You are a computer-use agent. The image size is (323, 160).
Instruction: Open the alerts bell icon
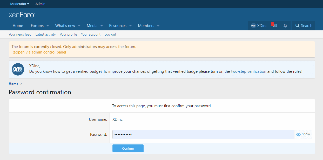(x=285, y=26)
